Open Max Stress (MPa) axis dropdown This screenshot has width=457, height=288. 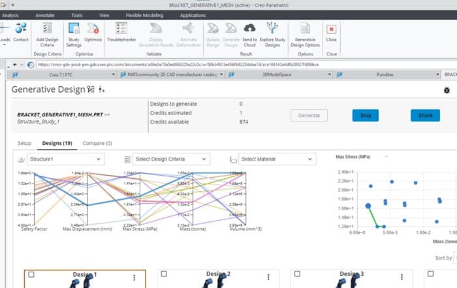(386, 157)
